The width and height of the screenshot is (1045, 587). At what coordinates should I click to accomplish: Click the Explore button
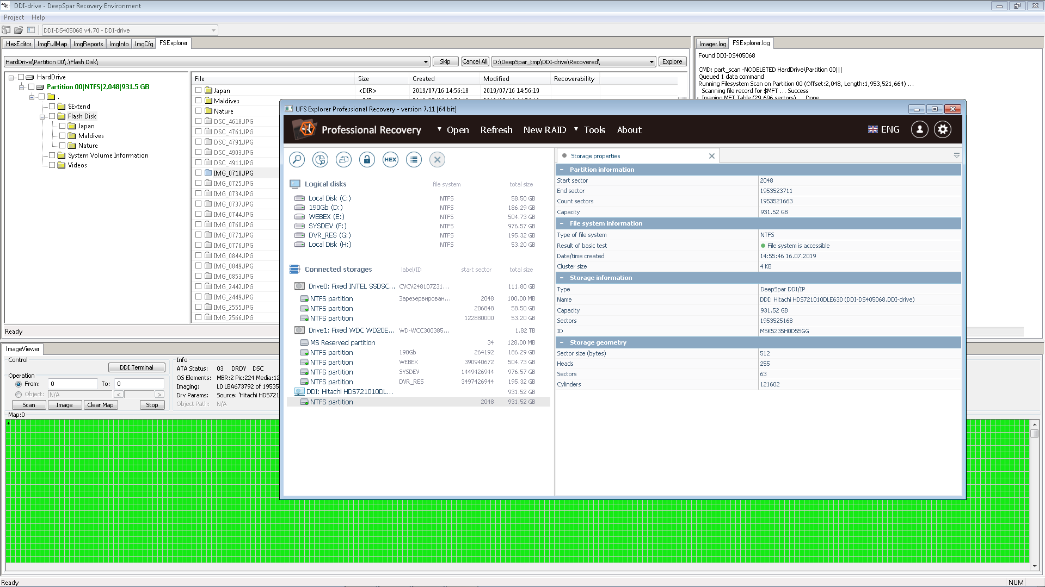point(672,61)
